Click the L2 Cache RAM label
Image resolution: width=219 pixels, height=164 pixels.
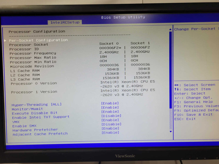(25, 75)
